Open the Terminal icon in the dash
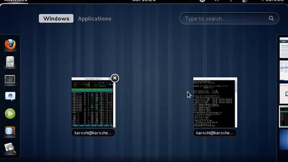This screenshot has height=162, width=288. pos(10,79)
